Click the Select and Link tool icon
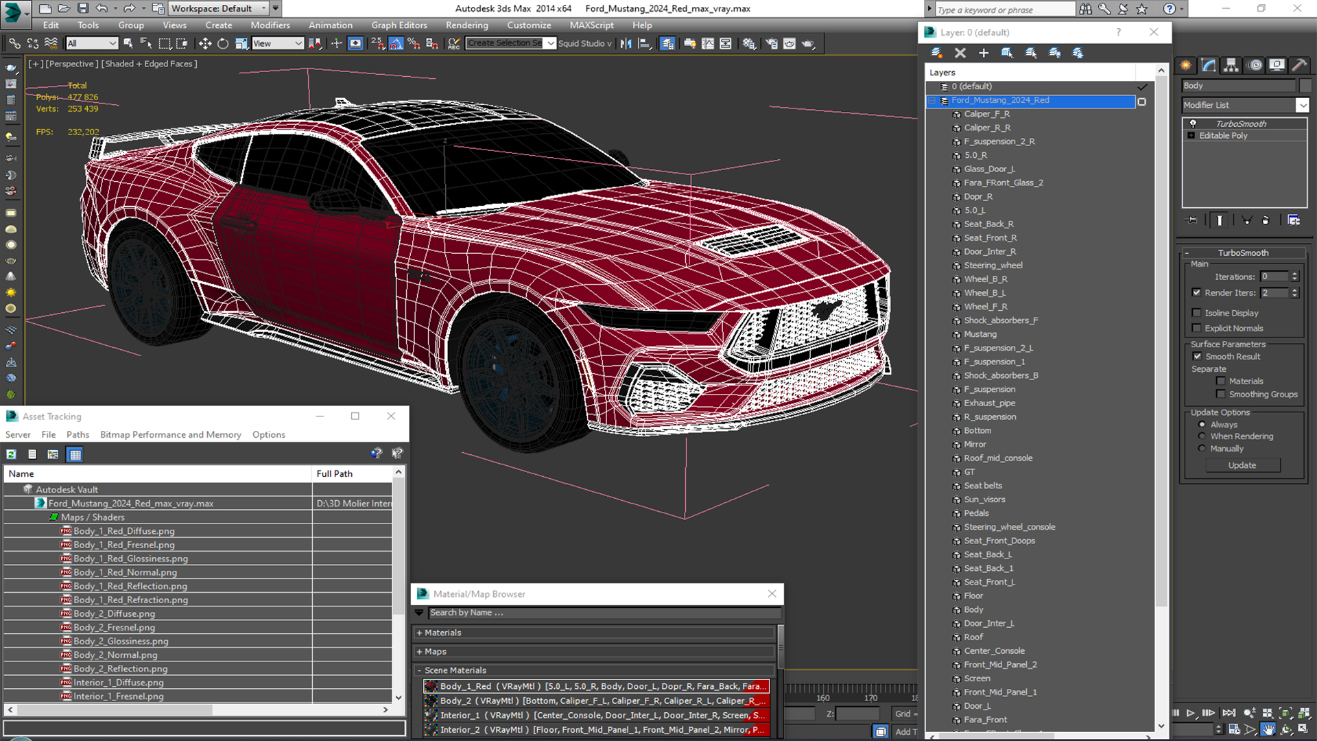Viewport: 1317px width, 741px height. (x=14, y=43)
